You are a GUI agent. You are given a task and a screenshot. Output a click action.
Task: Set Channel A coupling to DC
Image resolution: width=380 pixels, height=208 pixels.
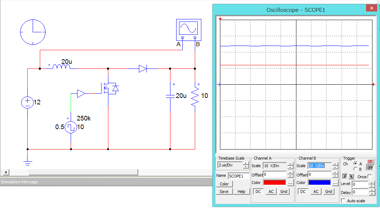[x=258, y=192]
